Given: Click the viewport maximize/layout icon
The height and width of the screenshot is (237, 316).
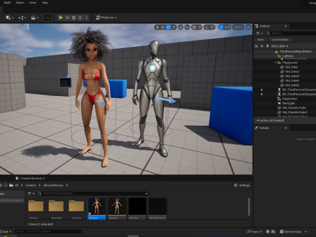Looking at the screenshot, I should pyautogui.click(x=248, y=27).
